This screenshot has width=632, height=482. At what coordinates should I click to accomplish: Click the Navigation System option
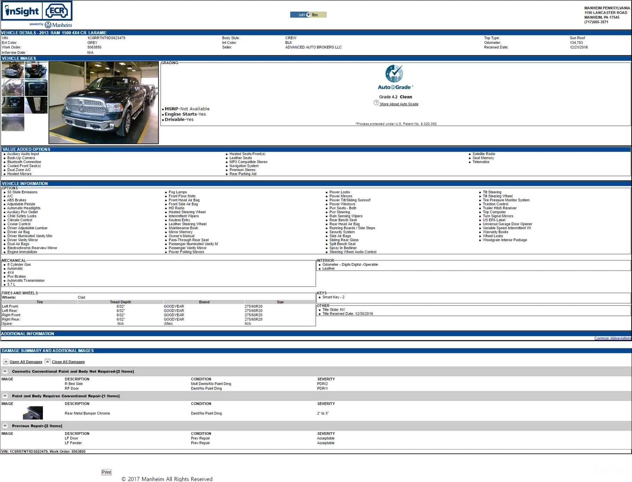(x=244, y=166)
